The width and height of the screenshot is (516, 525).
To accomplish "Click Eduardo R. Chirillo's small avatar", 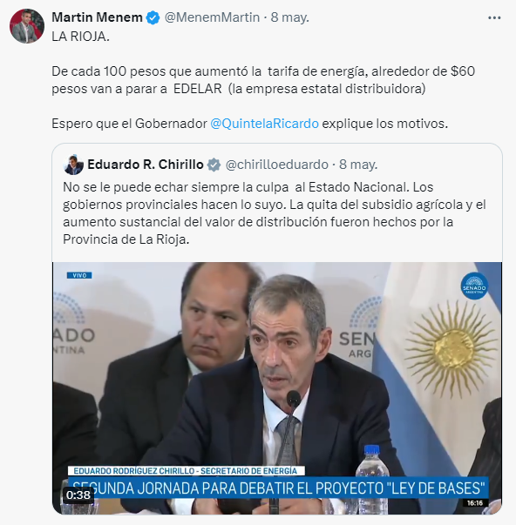I will pos(73,165).
